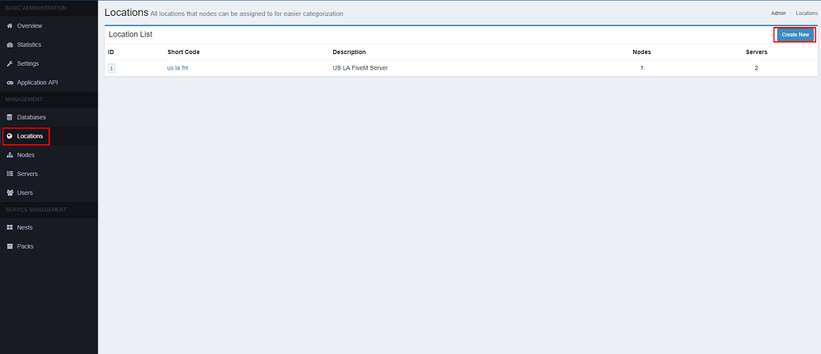The width and height of the screenshot is (821, 354).
Task: Click the Create New button
Action: (x=795, y=35)
